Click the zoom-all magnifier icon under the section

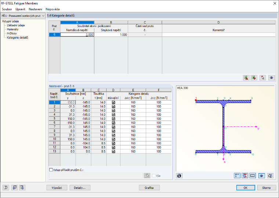(270, 176)
